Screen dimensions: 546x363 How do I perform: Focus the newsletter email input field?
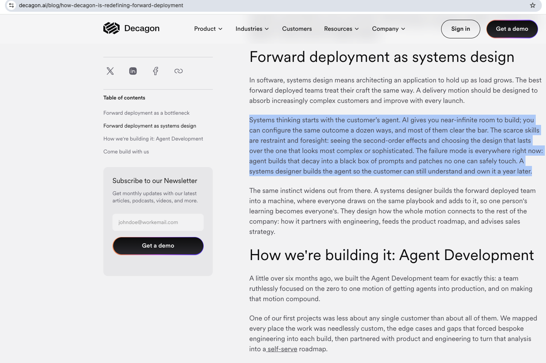(x=158, y=222)
